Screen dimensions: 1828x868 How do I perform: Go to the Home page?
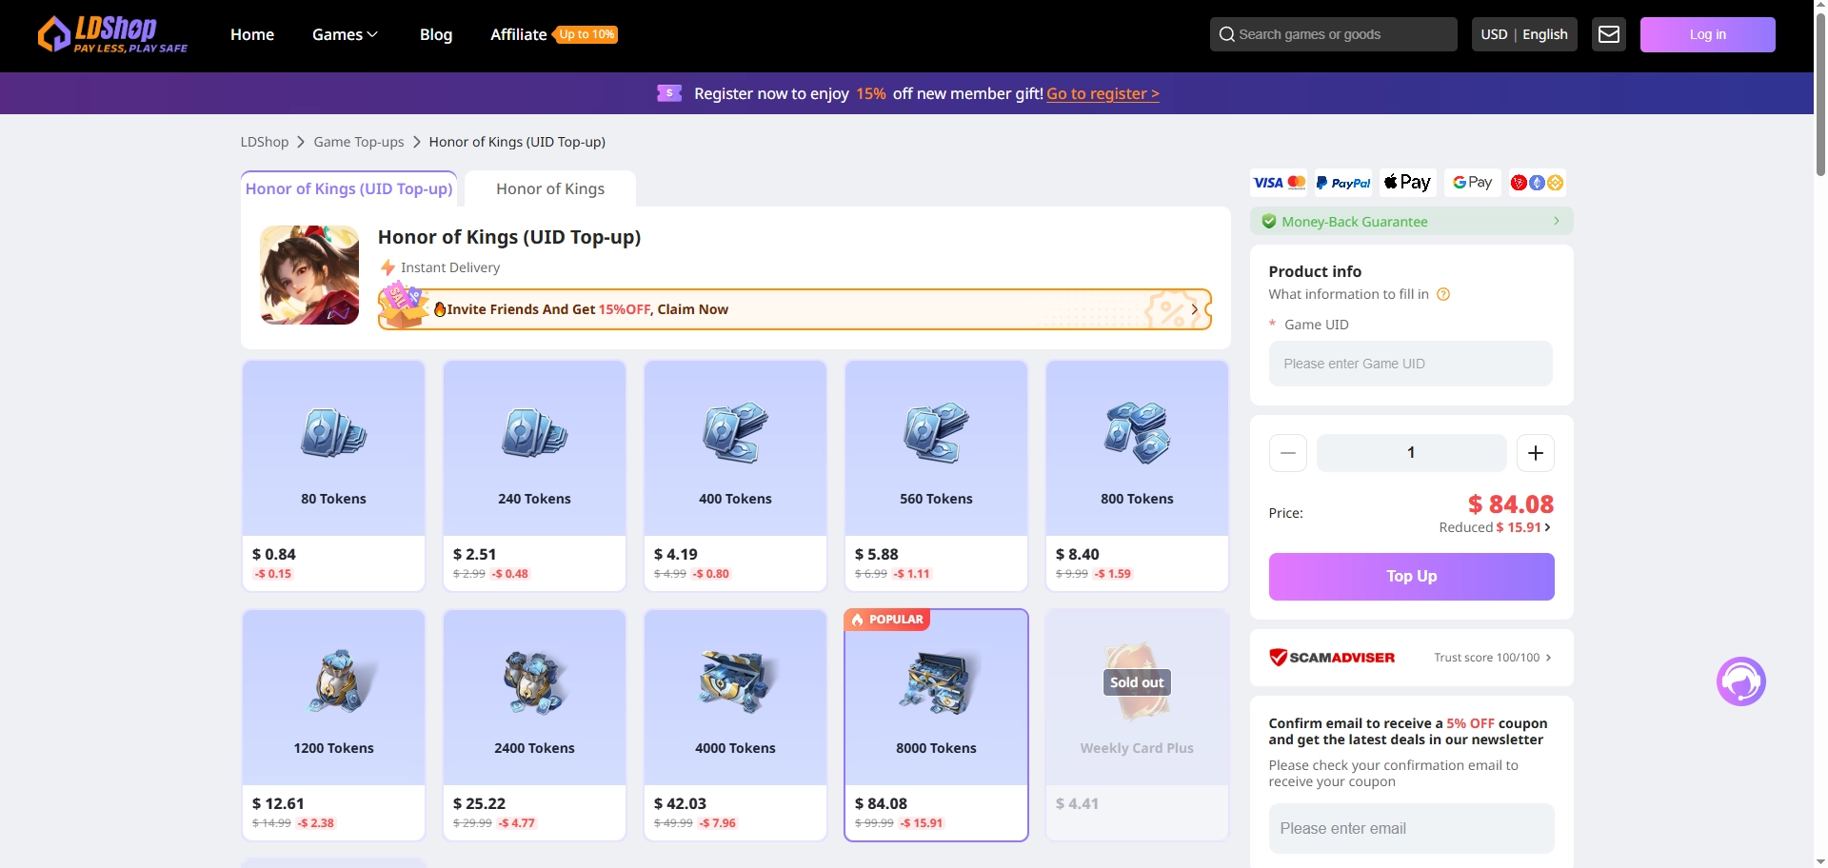coord(252,34)
